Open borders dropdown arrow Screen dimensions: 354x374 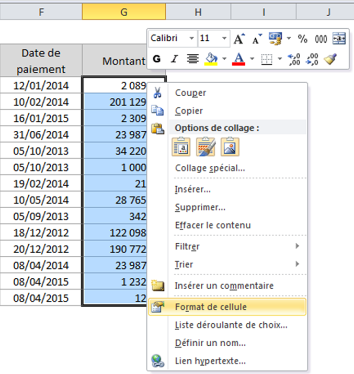pos(280,59)
